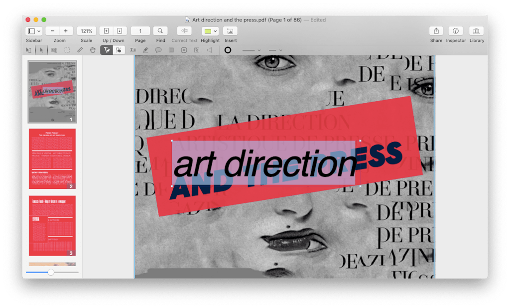This screenshot has width=510, height=308.
Task: Toggle the Speech Bubble shape tool
Action: coord(159,50)
